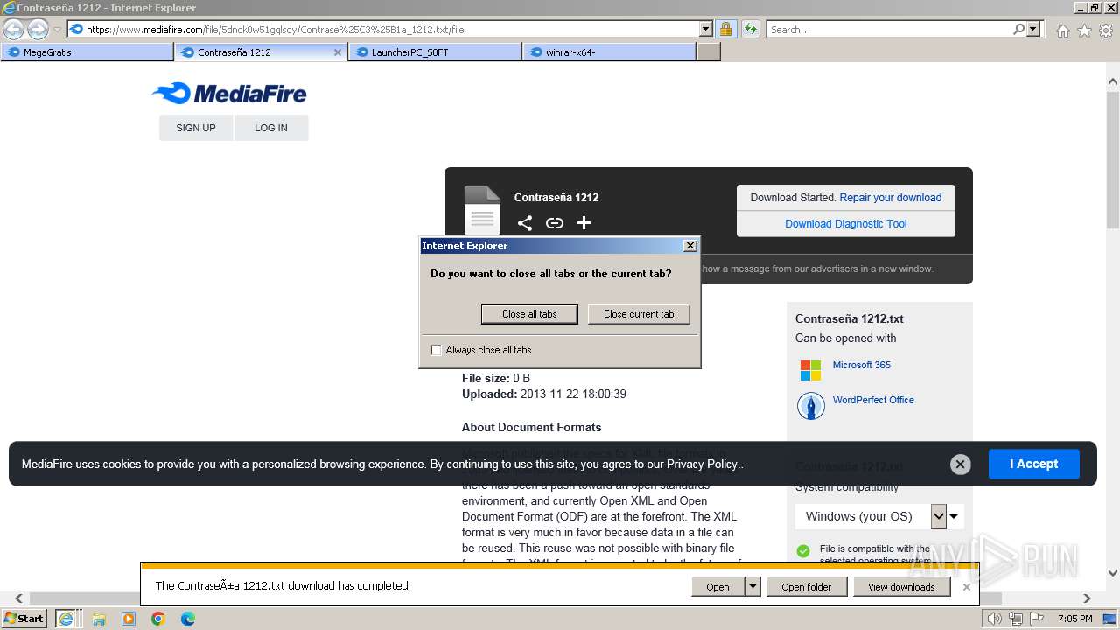Open the IE Tools gear icon
The width and height of the screenshot is (1120, 630).
pos(1106,31)
